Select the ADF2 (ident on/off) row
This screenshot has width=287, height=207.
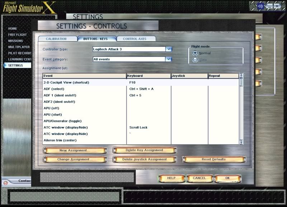141,102
